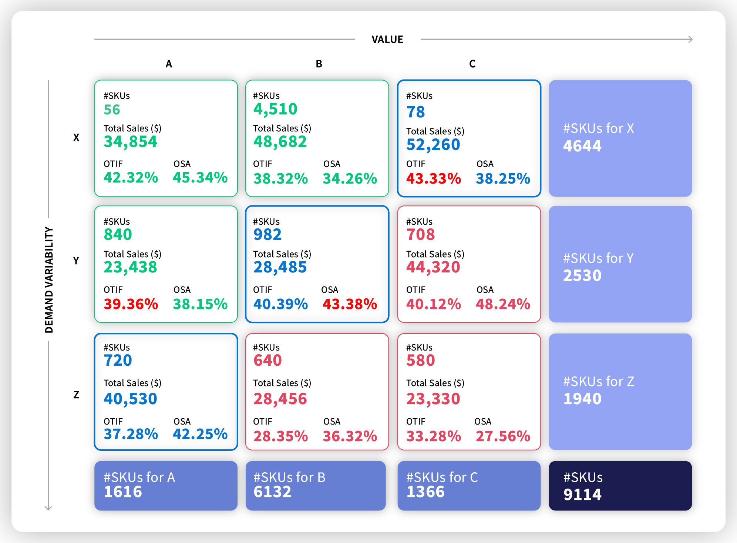Click red OSA value 43.38%

pos(350,304)
